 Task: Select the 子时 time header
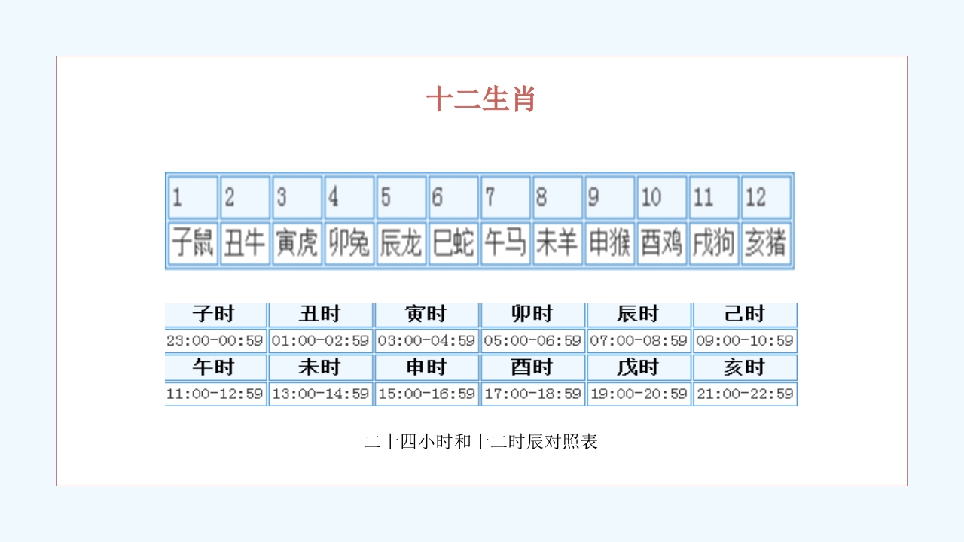click(x=215, y=314)
